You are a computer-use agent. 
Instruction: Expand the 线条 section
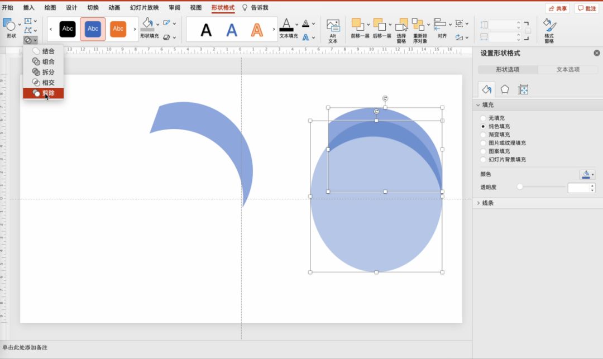pyautogui.click(x=487, y=203)
